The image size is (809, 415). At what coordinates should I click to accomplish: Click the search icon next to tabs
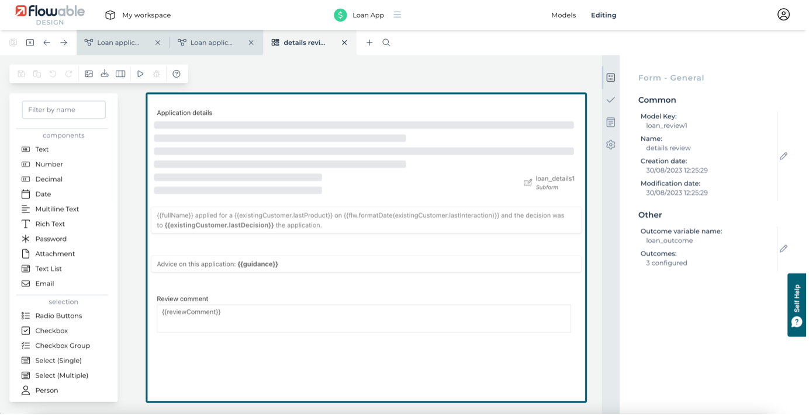[x=386, y=43]
